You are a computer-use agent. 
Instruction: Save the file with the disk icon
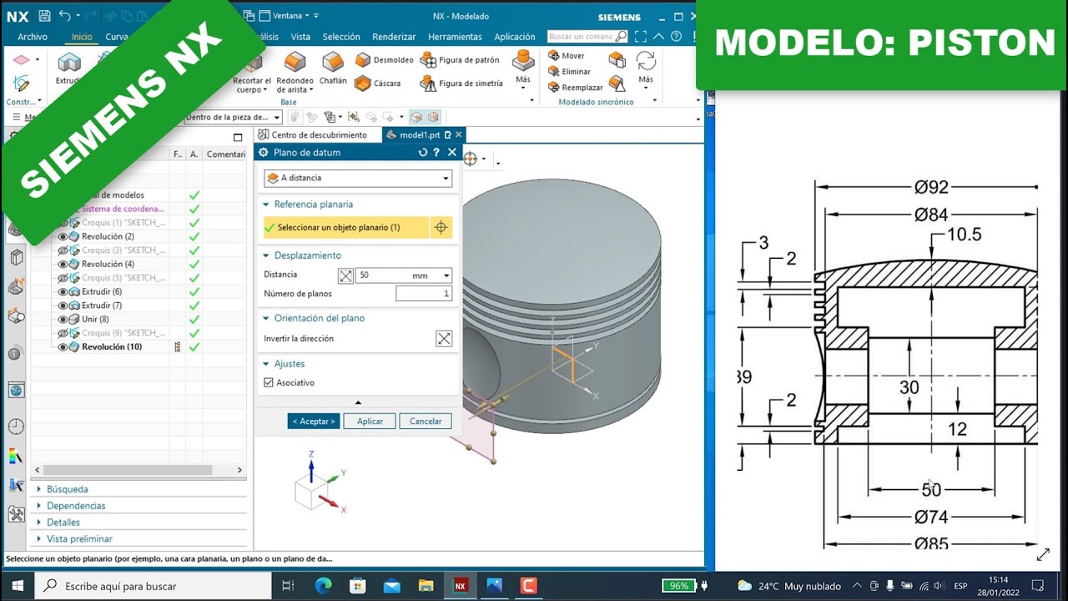coord(44,16)
